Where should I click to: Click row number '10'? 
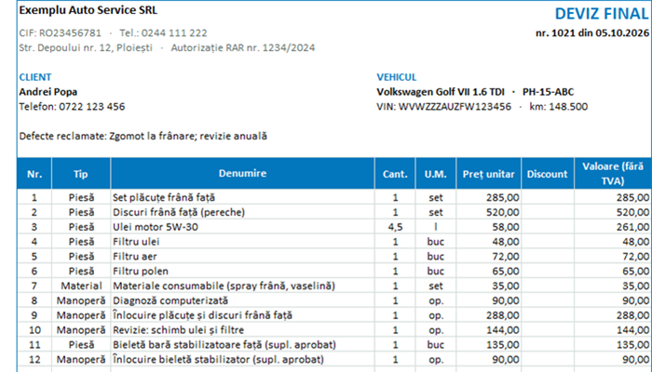[34, 330]
